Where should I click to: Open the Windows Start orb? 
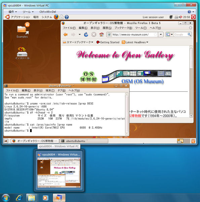click(x=5, y=198)
